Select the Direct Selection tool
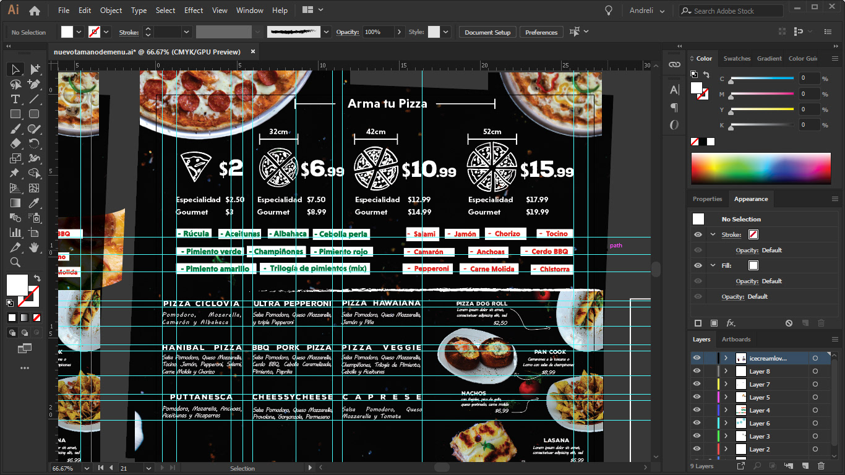Screen dimensions: 845x475 coord(34,69)
